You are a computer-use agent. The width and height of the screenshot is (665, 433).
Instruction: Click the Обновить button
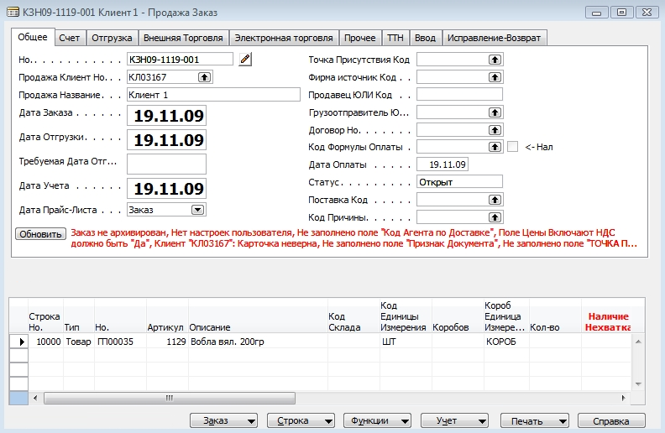[x=40, y=235]
